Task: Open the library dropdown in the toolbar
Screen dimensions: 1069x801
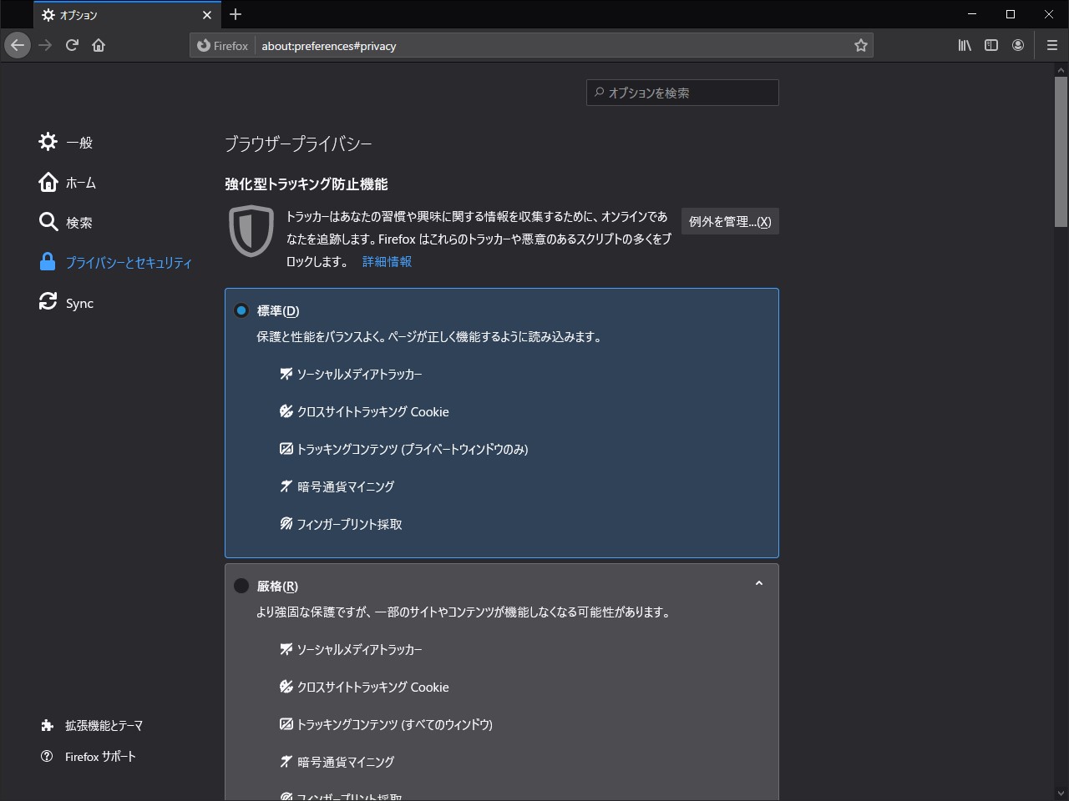Action: coord(964,45)
